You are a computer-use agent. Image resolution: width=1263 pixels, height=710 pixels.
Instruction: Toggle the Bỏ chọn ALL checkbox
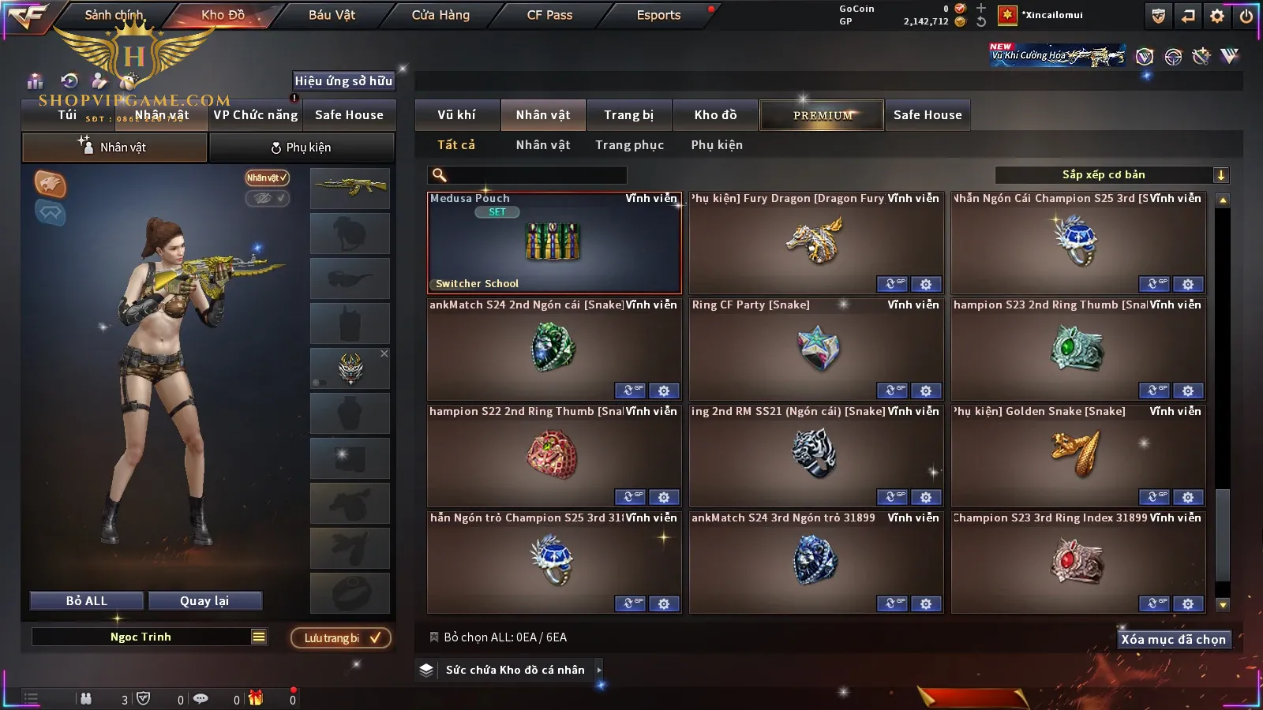click(x=433, y=637)
